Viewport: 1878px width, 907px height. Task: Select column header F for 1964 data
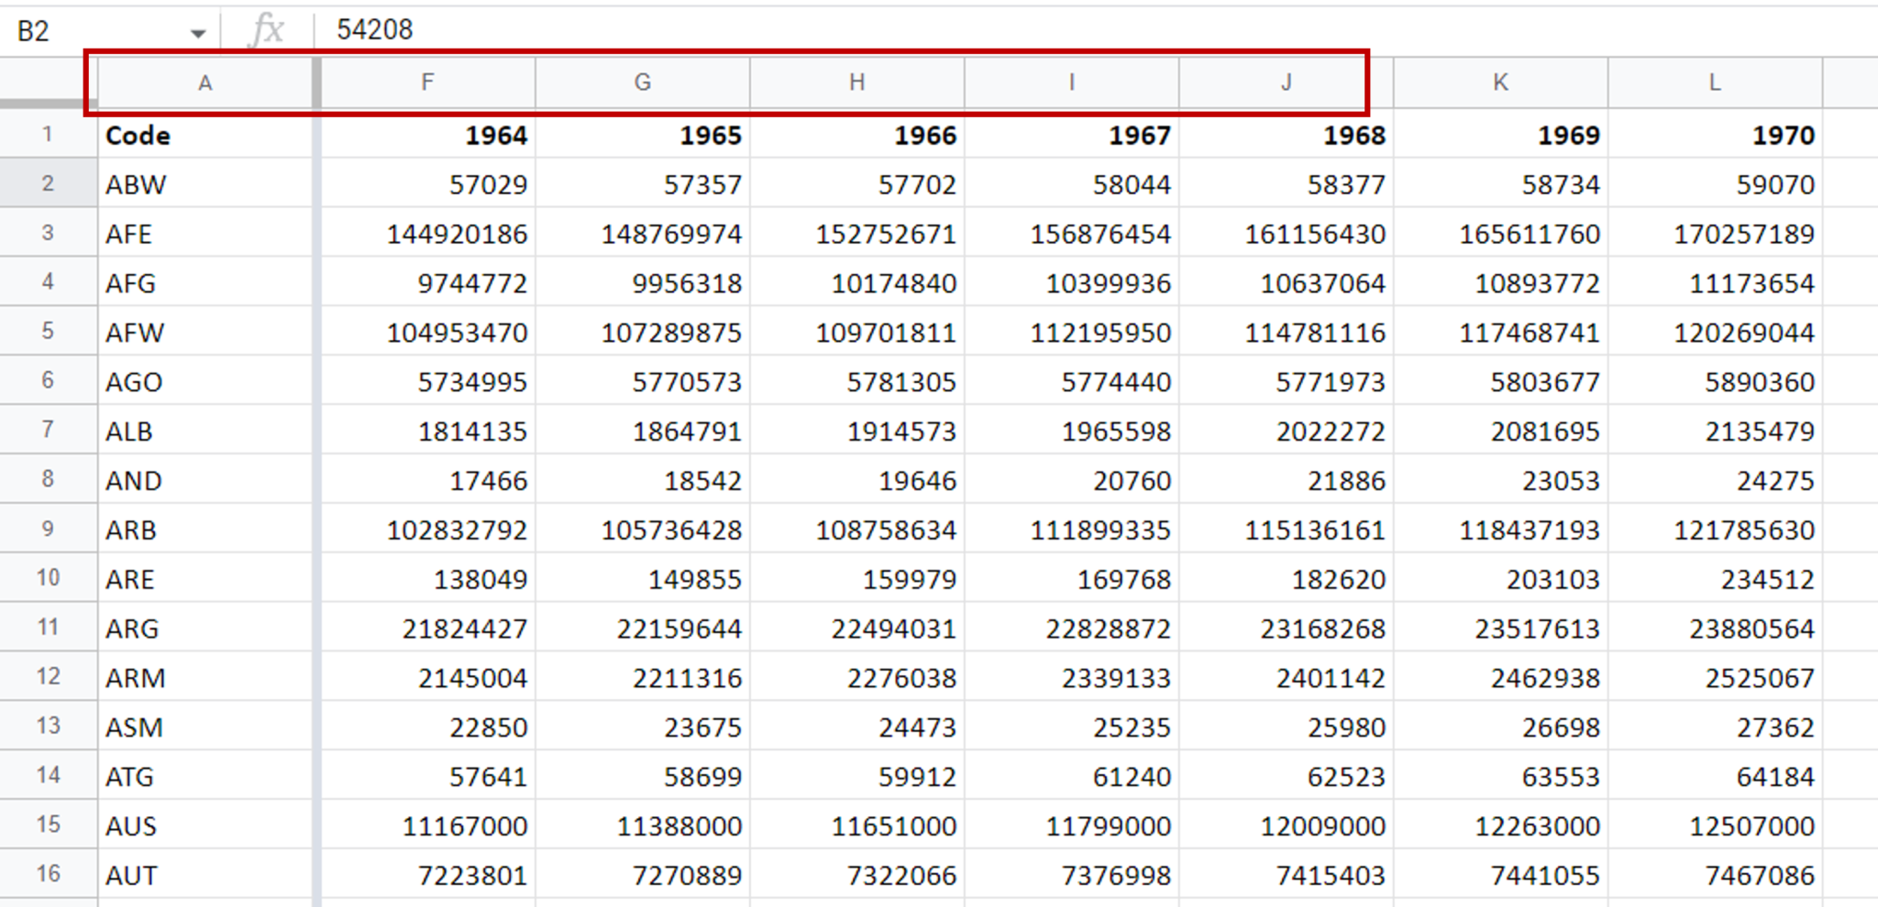pos(427,82)
